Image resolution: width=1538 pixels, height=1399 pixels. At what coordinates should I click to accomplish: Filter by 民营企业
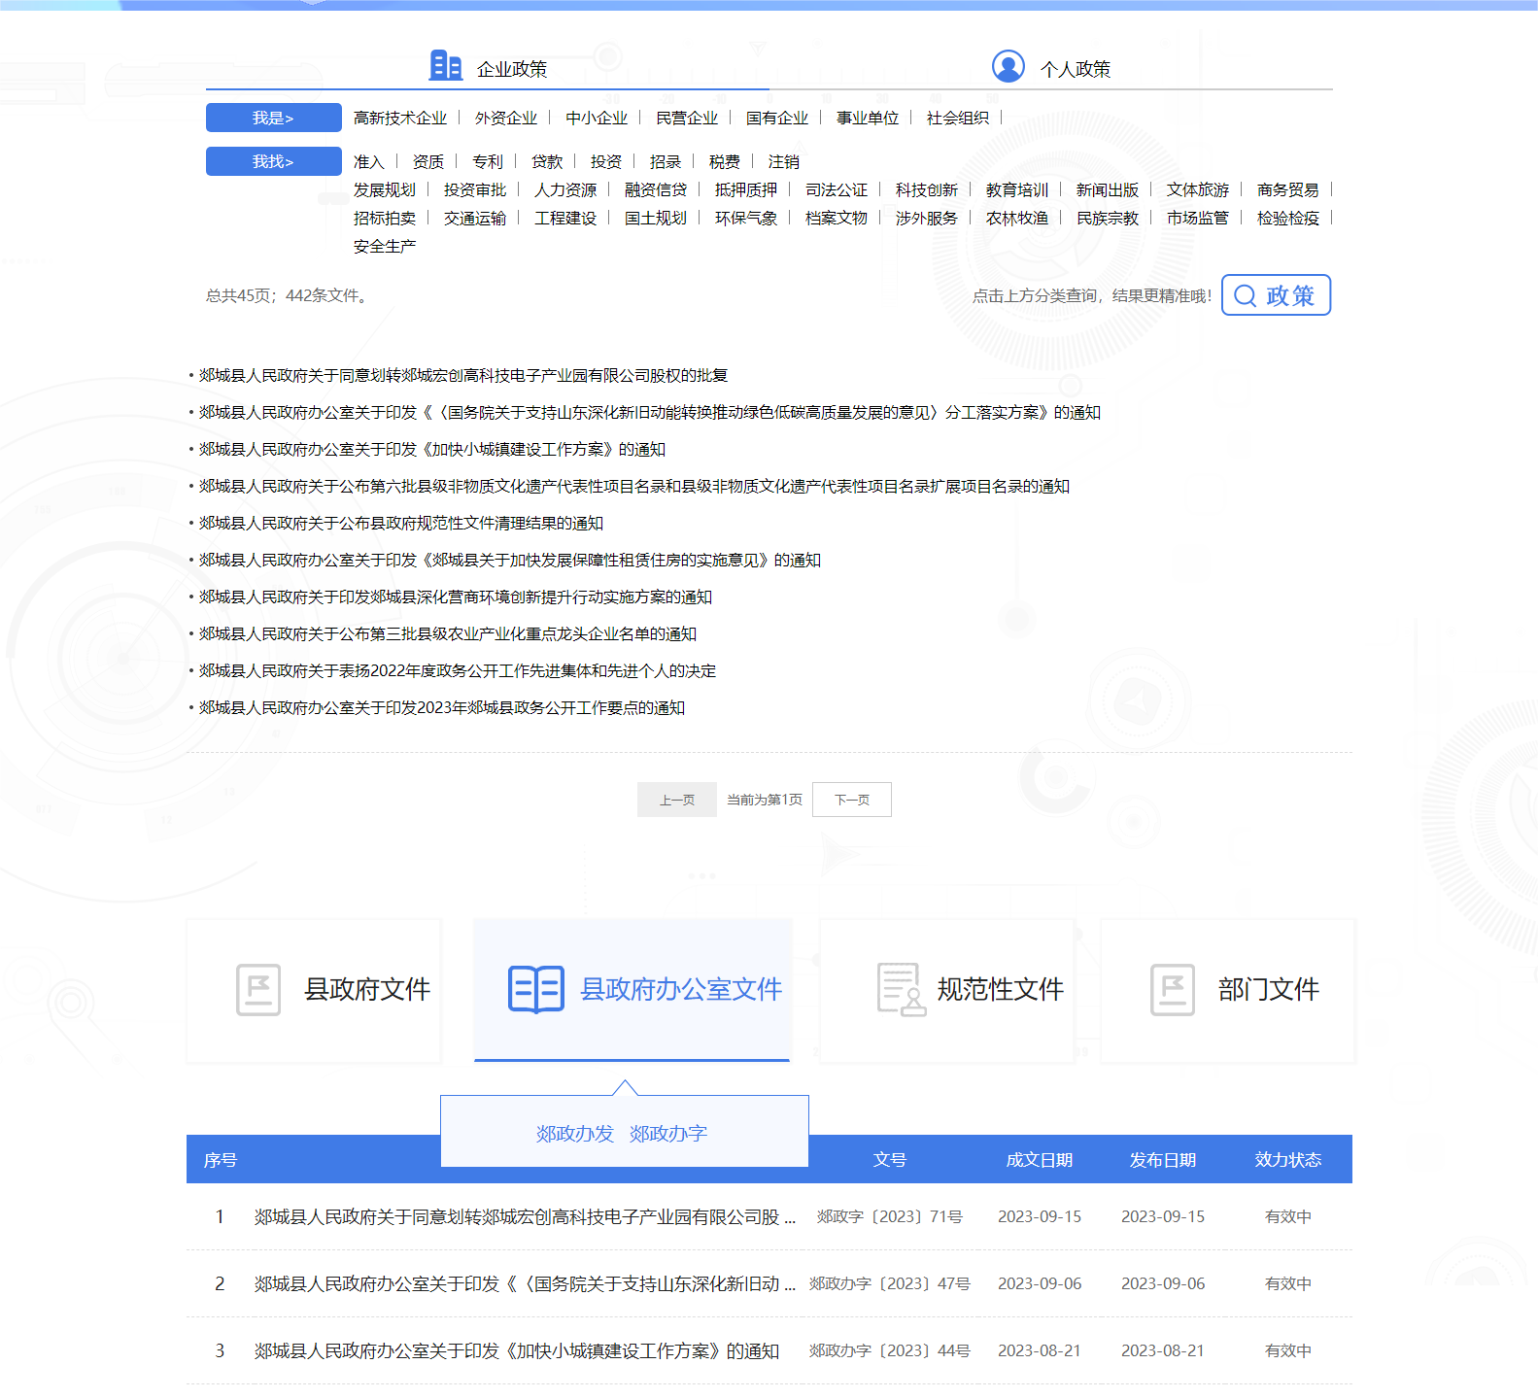click(x=687, y=118)
